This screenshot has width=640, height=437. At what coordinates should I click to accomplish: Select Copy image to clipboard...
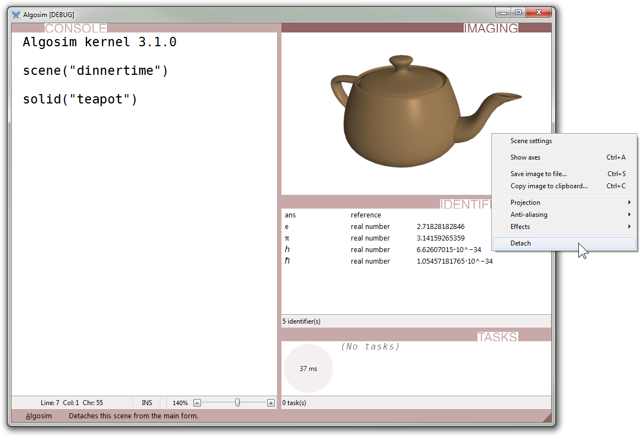549,186
